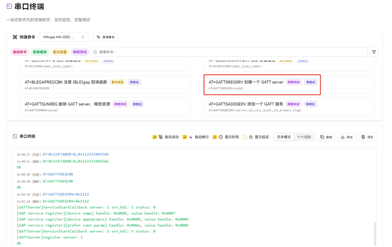Click 网络测试 tag on AT+GATTSUNREG card
The height and width of the screenshot is (247, 392).
click(120, 104)
